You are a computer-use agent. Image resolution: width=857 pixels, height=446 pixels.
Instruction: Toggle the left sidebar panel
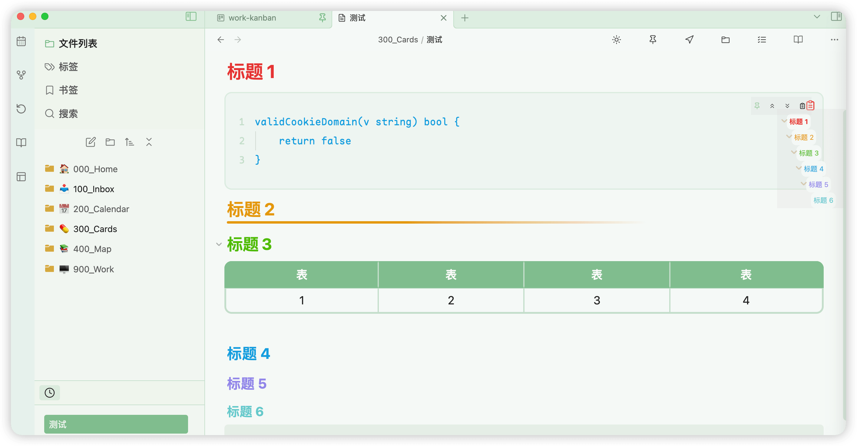coord(191,16)
